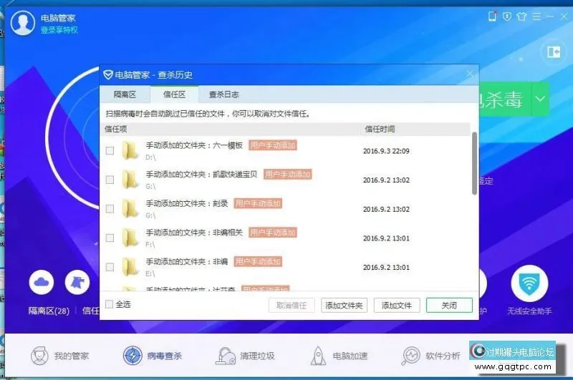Image resolution: width=573 pixels, height=380 pixels.
Task: Click the 登录享特权 login link
Action: (x=59, y=30)
